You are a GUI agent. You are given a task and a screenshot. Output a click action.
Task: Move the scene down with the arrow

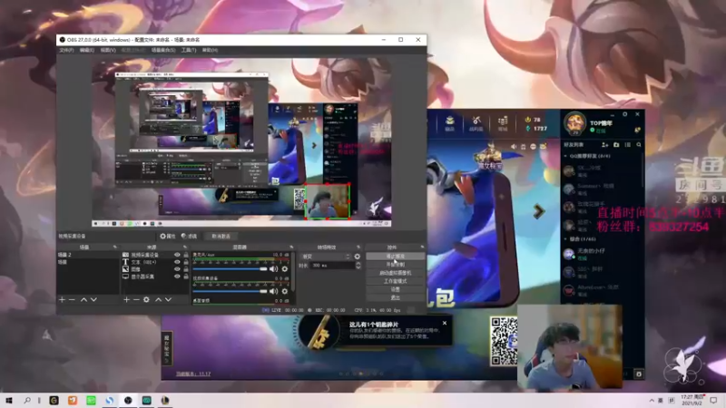coord(93,300)
